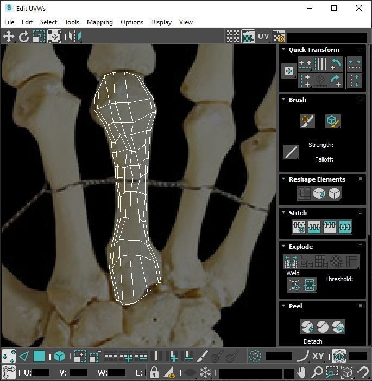The width and height of the screenshot is (372, 381).
Task: Click Target Weld icon
Action: (294, 285)
